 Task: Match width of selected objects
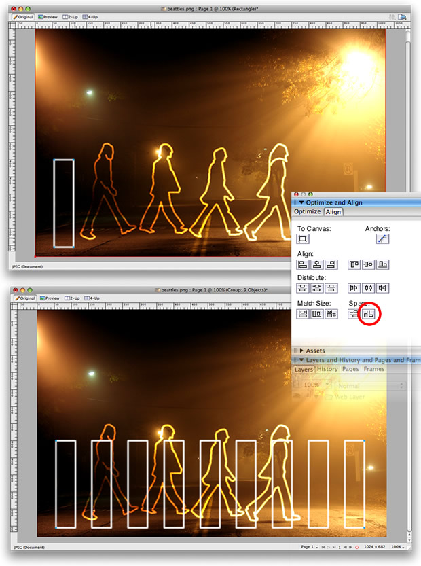point(303,314)
